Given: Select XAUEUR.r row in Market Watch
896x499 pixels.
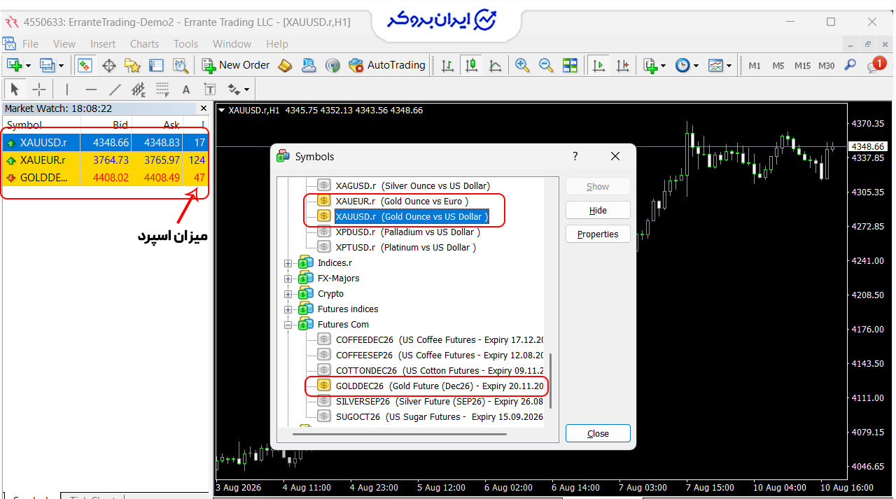Looking at the screenshot, I should click(x=106, y=160).
